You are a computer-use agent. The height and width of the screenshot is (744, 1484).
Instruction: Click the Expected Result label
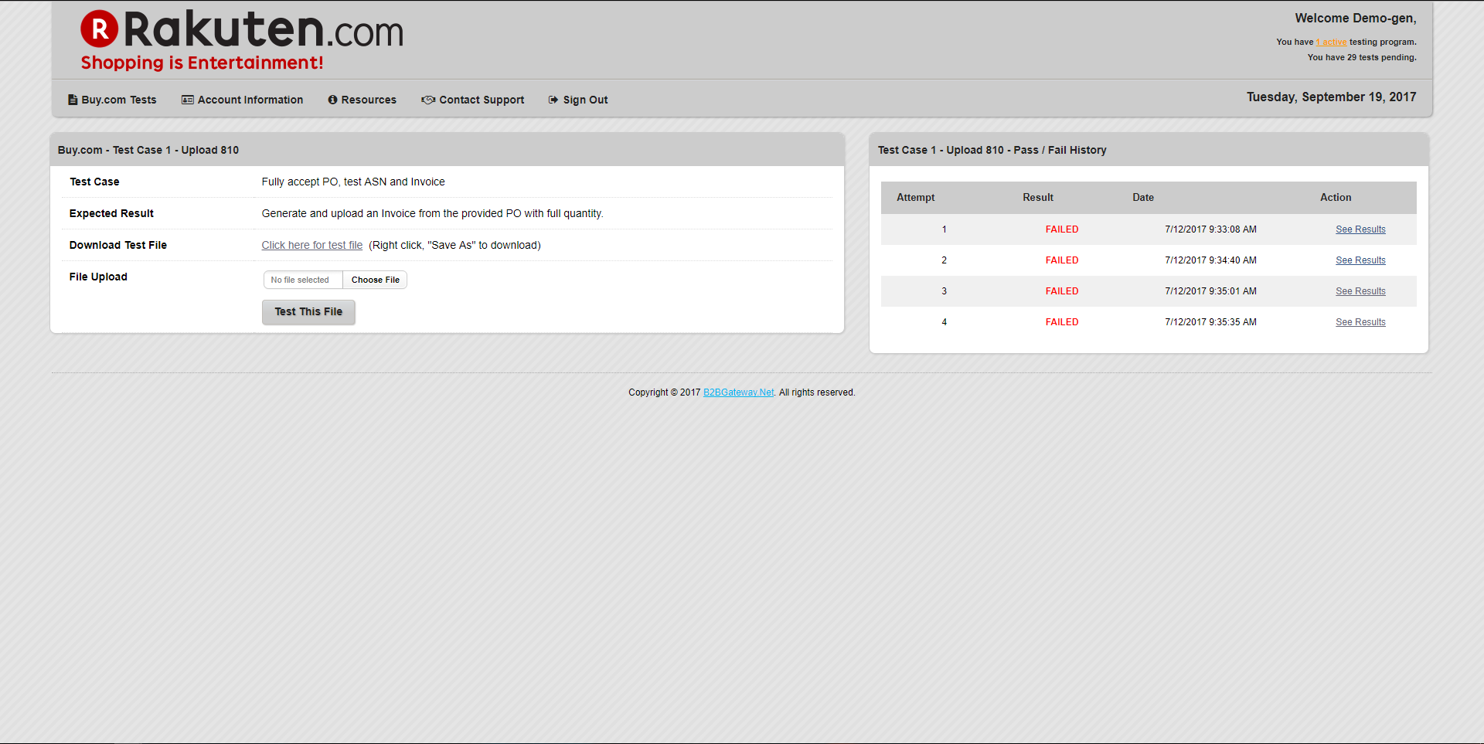coord(111,213)
